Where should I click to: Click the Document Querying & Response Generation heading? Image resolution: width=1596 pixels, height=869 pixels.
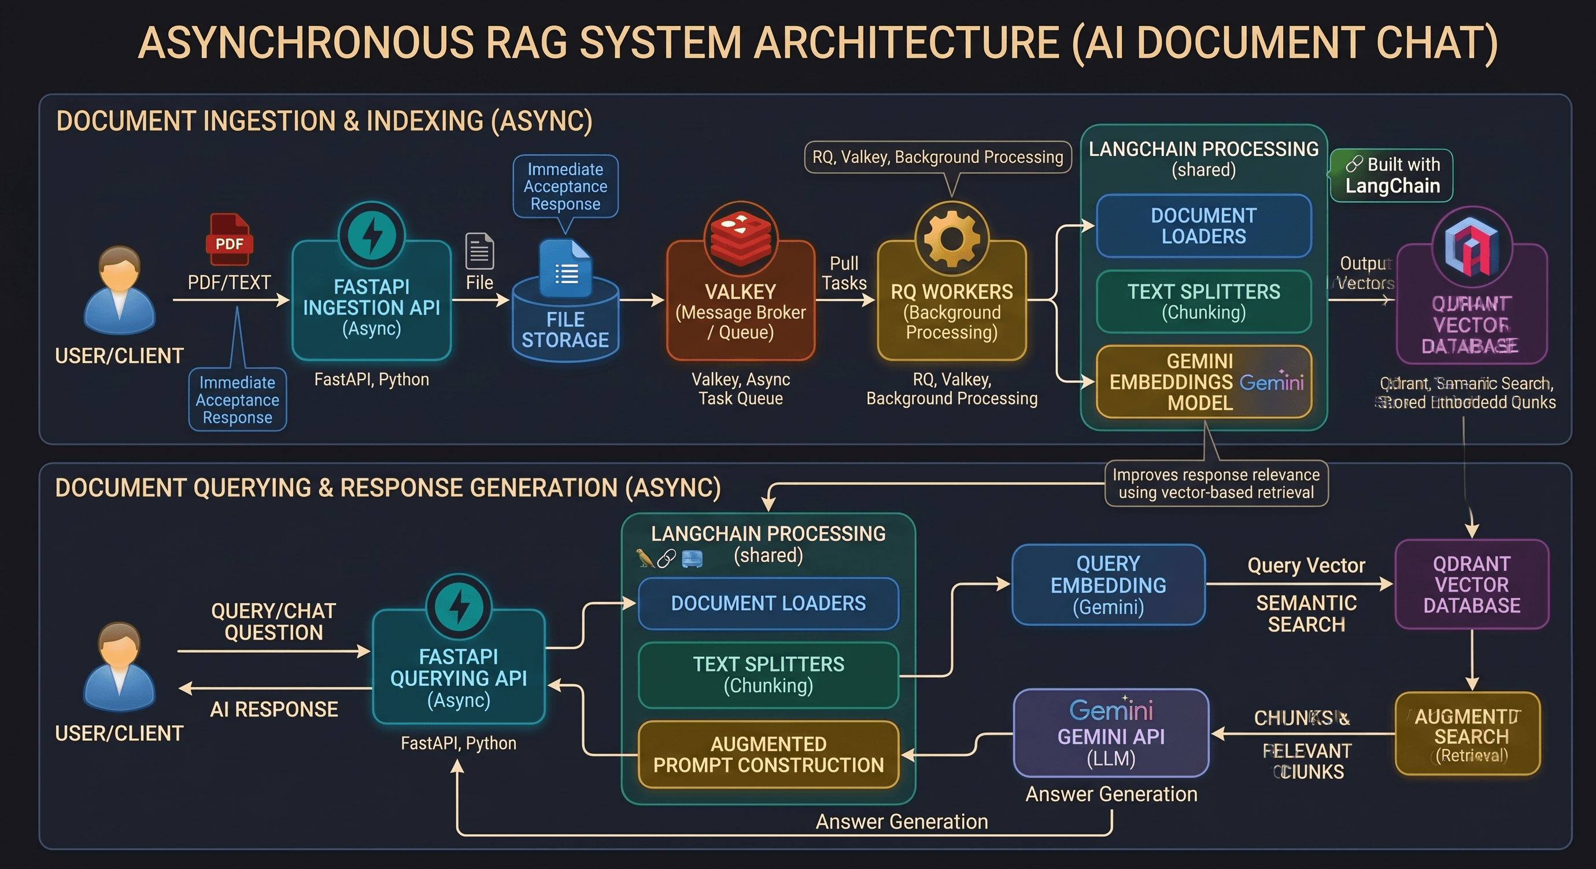(x=388, y=488)
